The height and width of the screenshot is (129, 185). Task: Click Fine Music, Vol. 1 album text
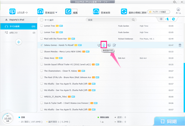click(x=147, y=39)
